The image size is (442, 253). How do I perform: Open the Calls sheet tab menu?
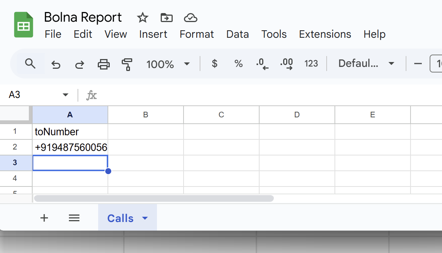pos(145,218)
